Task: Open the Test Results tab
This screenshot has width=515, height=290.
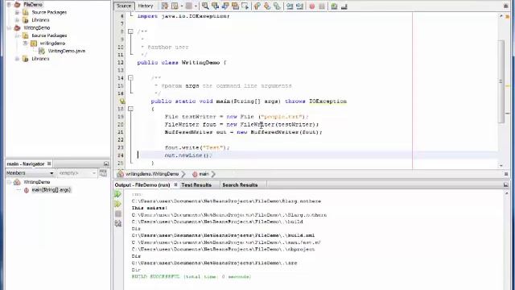Action: (196, 185)
